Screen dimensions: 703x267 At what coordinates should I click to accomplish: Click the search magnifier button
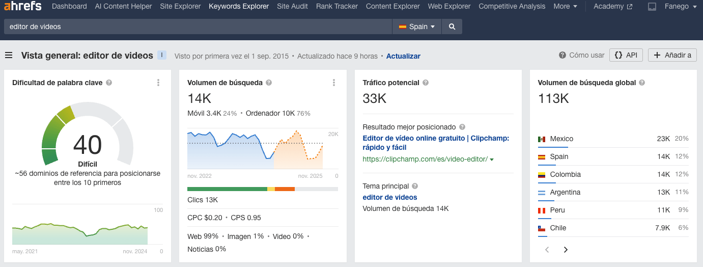coord(452,26)
